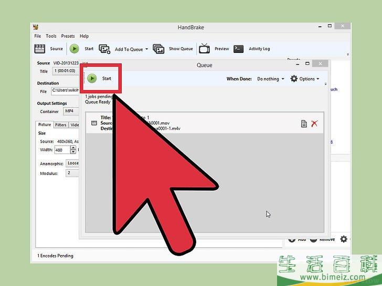This screenshot has height=286, width=382.
Task: Click the Width input field showing 480
Action: (x=62, y=150)
